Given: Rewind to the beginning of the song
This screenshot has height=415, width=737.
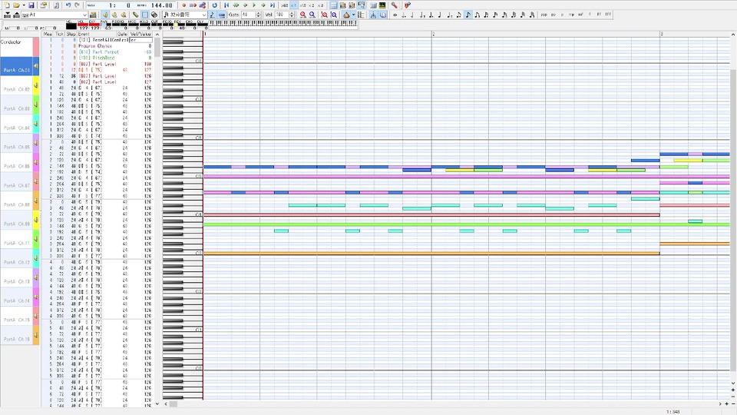Looking at the screenshot, I should 226,5.
